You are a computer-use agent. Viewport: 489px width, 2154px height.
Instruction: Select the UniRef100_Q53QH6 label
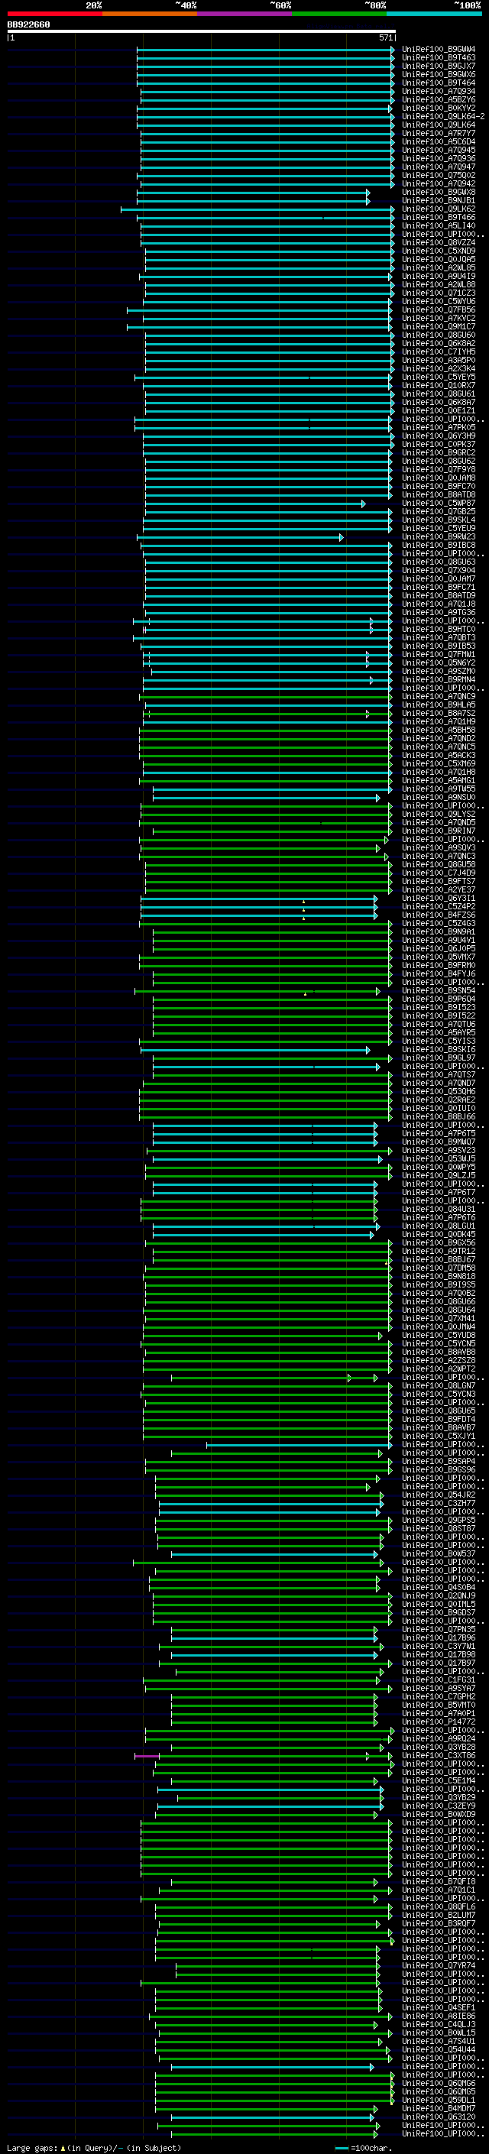(x=439, y=1091)
